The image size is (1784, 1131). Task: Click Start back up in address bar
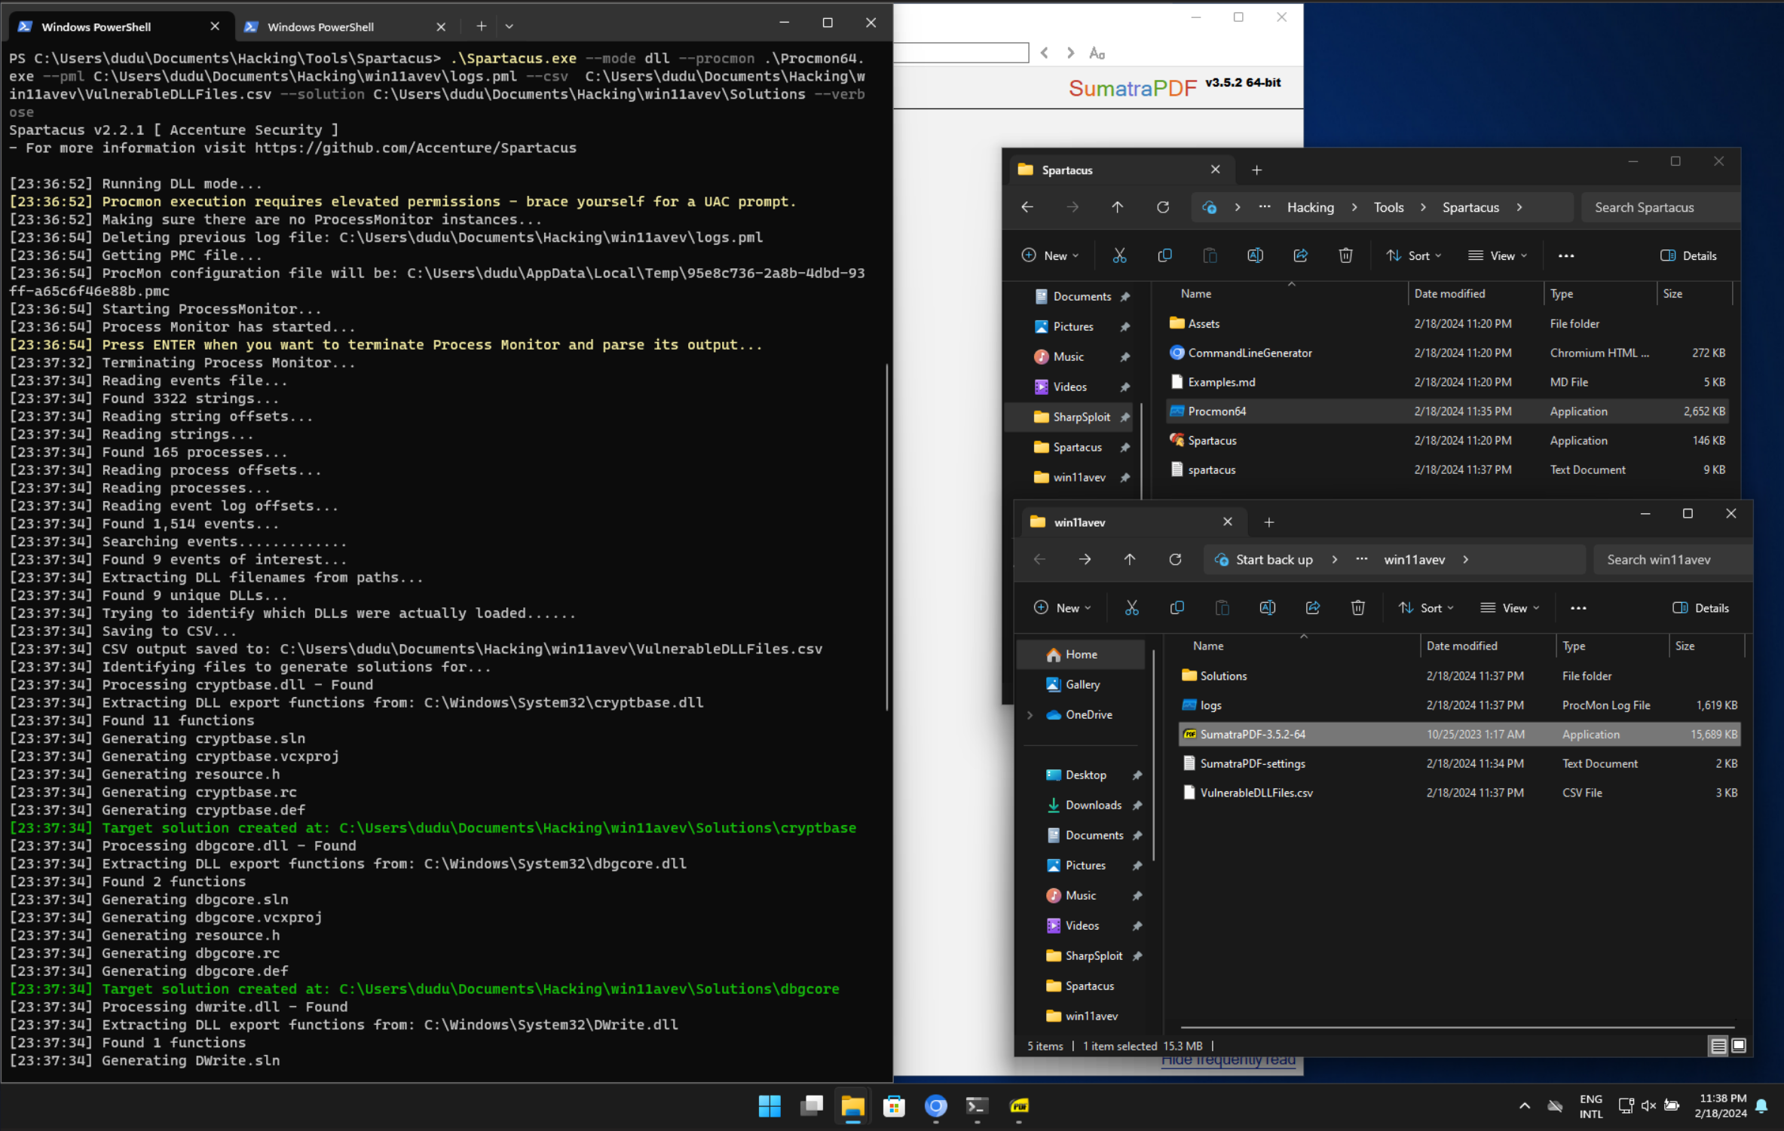coord(1274,560)
